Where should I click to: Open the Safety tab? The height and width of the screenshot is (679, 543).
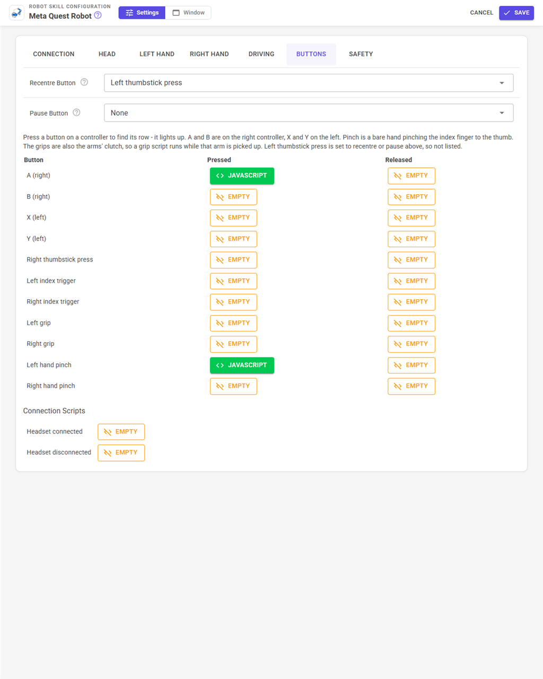point(361,54)
